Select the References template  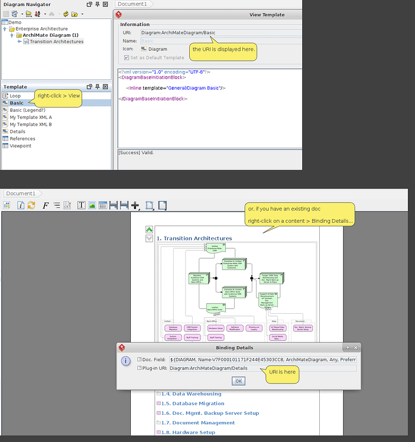22,139
